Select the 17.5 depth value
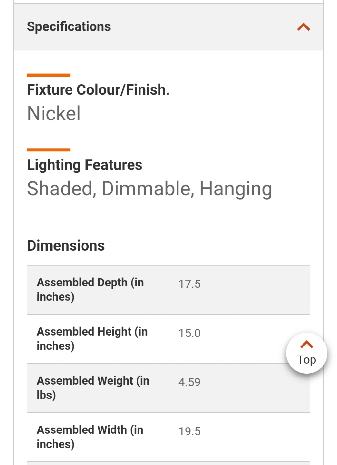This screenshot has width=337, height=465. pos(189,284)
